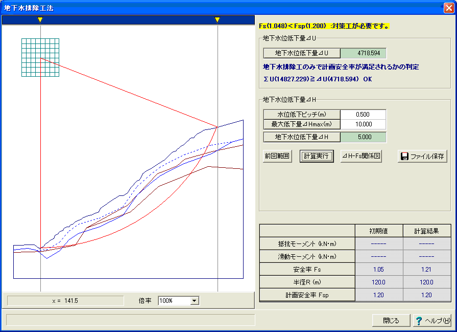Click the 地下水排除工のみで計画安全率 judgment heading
Image resolution: width=457 pixels, height=332 pixels.
pos(341,67)
